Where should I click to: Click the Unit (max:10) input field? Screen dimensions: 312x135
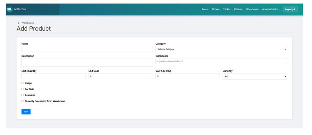(53, 76)
